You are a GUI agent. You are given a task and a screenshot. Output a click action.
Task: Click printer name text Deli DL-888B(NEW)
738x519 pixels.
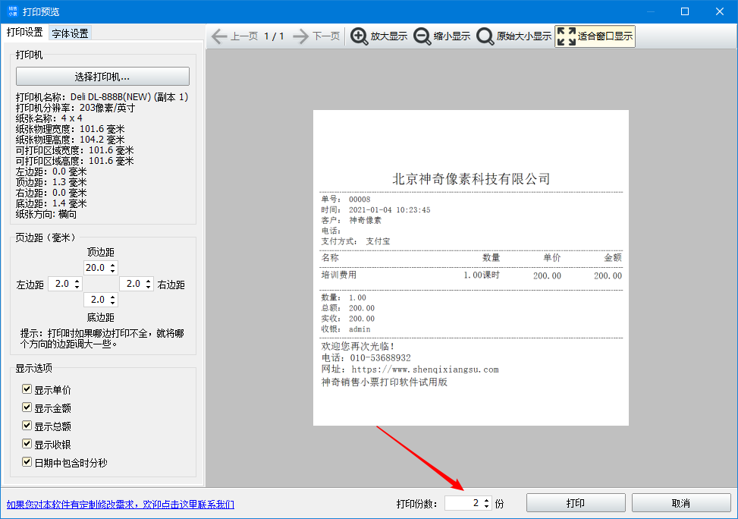click(111, 97)
